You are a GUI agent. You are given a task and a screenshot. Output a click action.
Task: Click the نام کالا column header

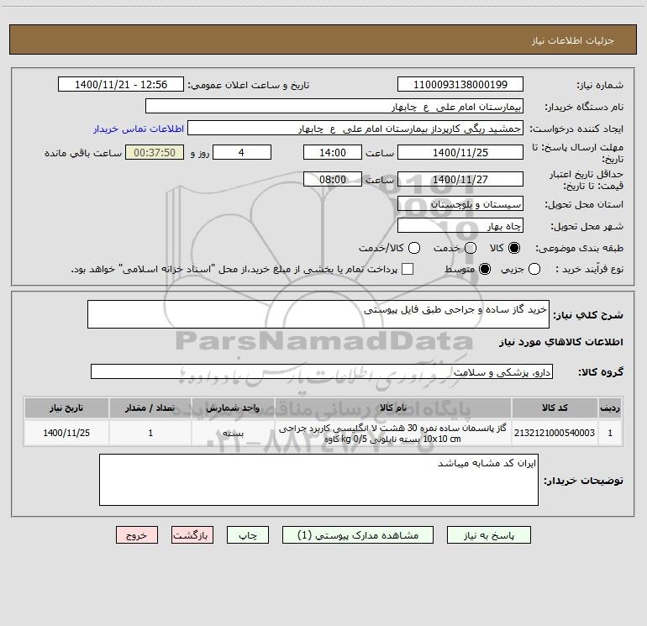tap(393, 408)
